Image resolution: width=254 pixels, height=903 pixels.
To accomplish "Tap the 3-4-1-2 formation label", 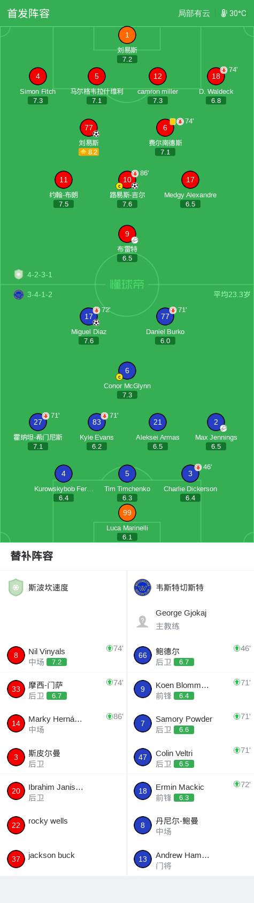I will pyautogui.click(x=40, y=294).
